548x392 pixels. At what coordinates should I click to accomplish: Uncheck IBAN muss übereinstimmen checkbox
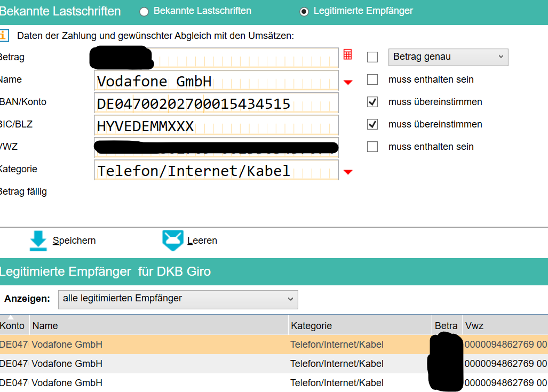(x=372, y=102)
